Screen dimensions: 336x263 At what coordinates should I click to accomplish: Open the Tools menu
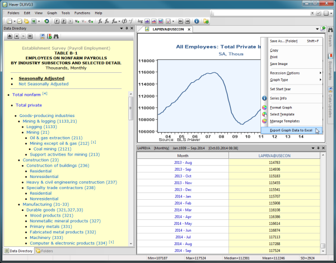click(x=66, y=13)
